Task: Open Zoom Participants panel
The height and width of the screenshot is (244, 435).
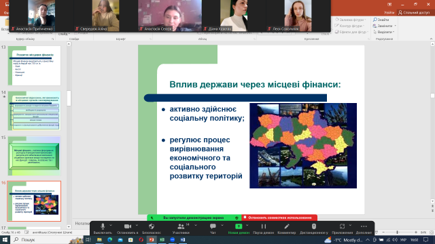Action: [x=181, y=229]
